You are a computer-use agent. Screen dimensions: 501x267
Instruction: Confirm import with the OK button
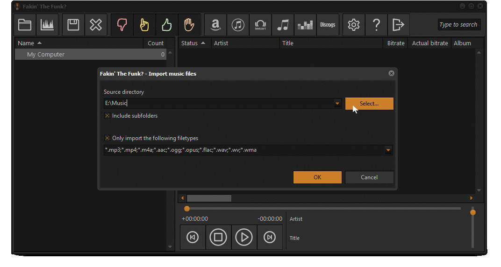pyautogui.click(x=317, y=177)
